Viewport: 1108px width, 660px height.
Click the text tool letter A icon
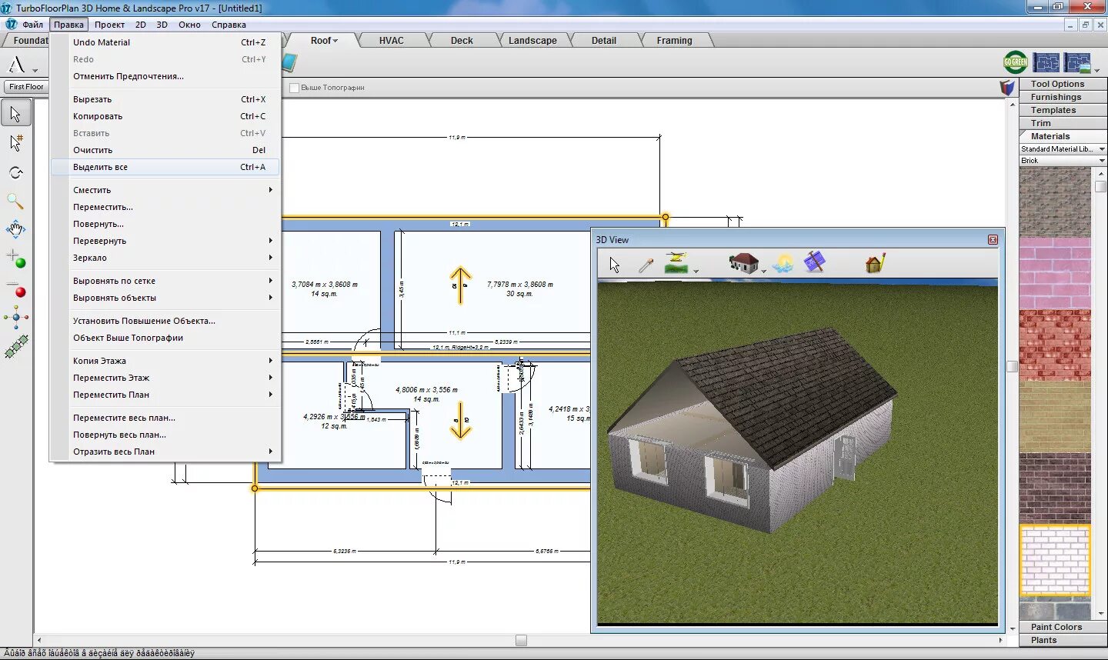click(16, 65)
